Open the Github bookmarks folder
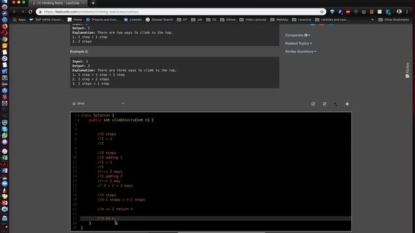 point(228,19)
